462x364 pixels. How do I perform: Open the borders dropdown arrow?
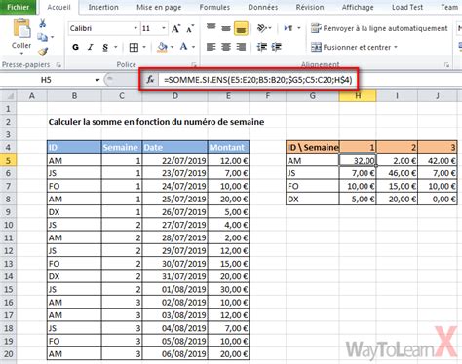pos(144,47)
